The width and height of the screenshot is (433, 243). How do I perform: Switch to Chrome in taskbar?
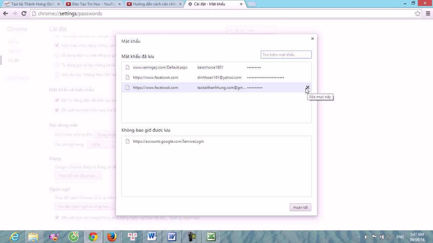coord(93,237)
